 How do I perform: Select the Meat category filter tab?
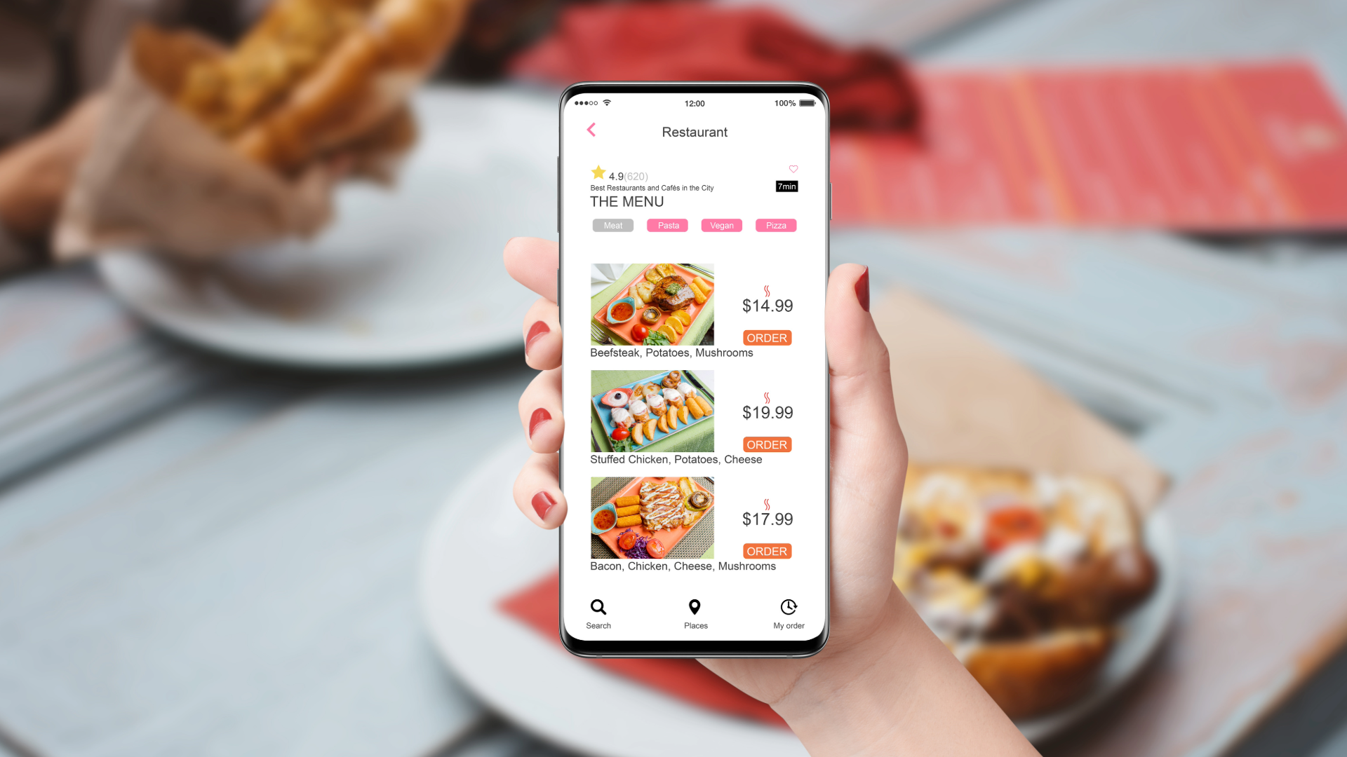612,226
